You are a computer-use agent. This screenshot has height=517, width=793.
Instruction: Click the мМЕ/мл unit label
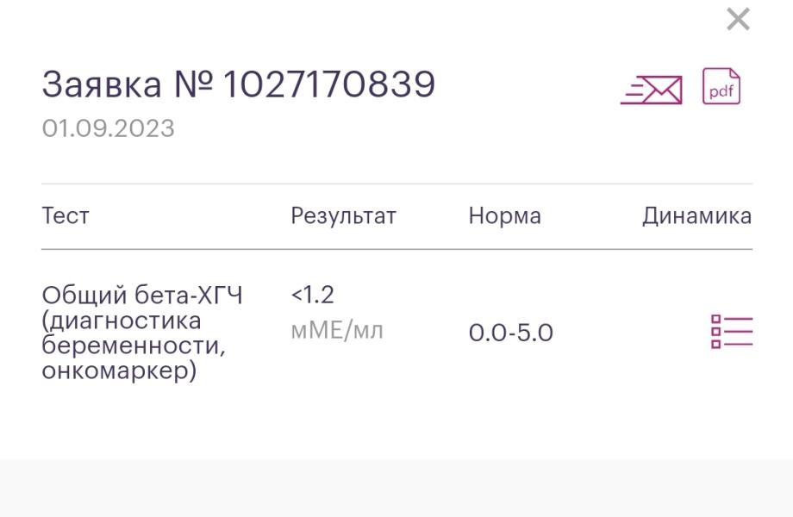coord(337,331)
